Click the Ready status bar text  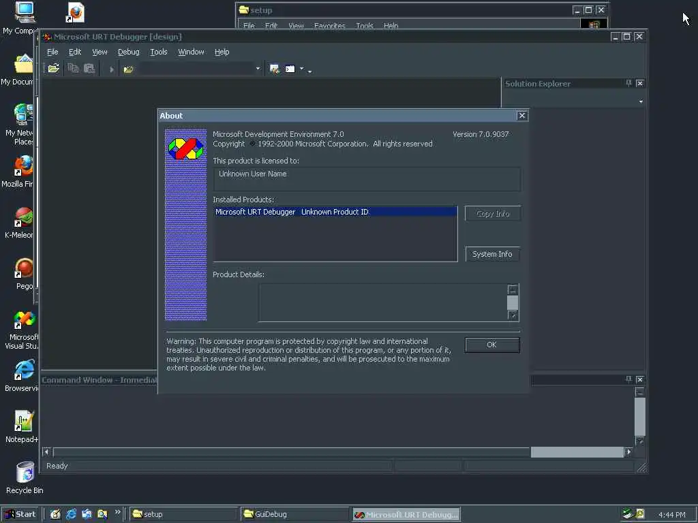coord(57,466)
